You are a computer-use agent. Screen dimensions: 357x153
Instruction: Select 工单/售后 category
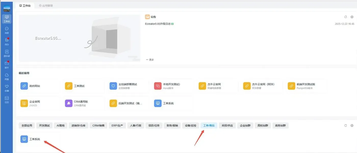point(209,126)
